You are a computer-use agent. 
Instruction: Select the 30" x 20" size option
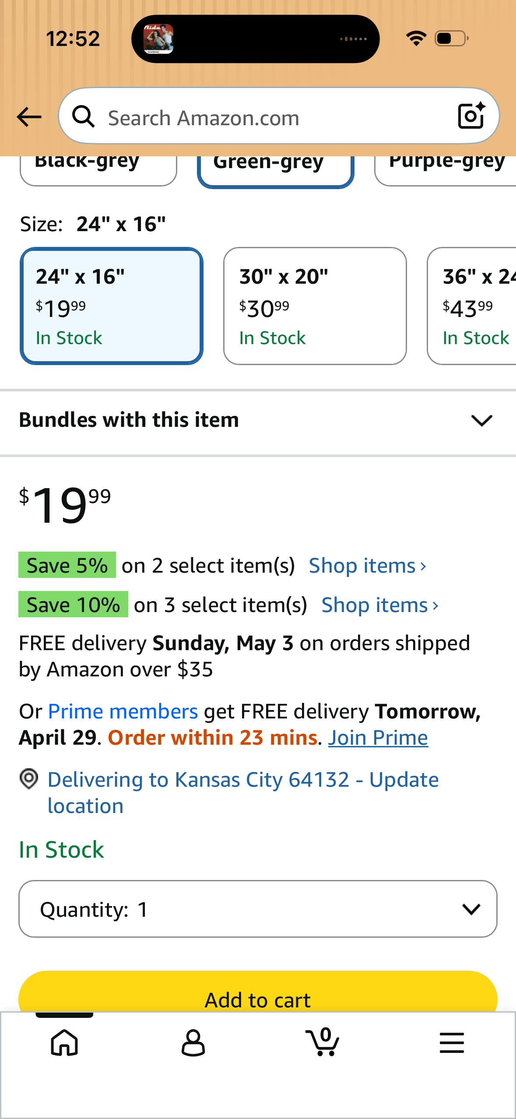click(x=315, y=306)
